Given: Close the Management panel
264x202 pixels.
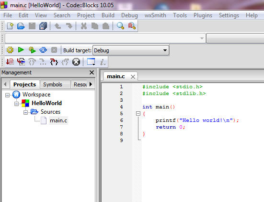Looking at the screenshot, I should 92,72.
